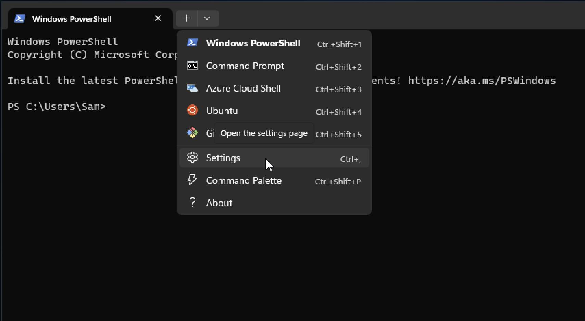This screenshot has height=321, width=585.
Task: Close the Windows PowerShell tab
Action: point(158,18)
